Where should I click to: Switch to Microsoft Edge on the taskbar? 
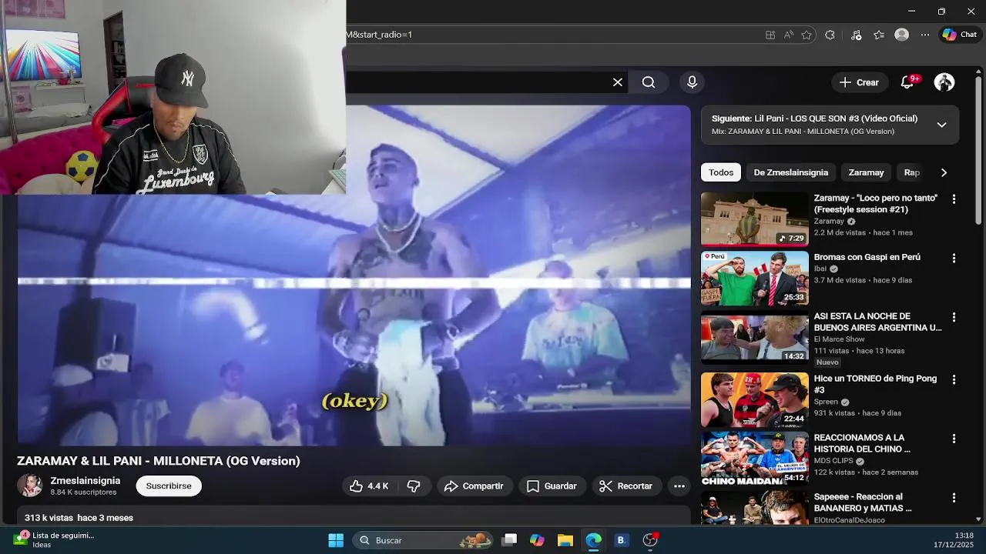click(x=593, y=540)
